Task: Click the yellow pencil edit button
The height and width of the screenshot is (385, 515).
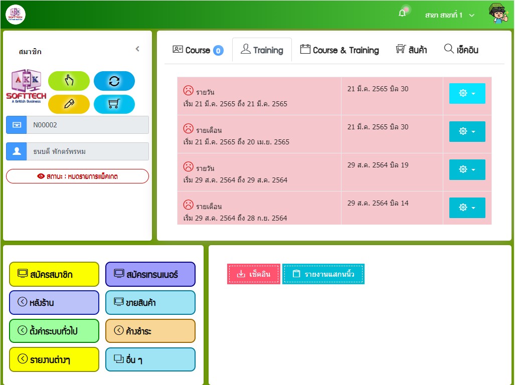Action: [x=69, y=104]
